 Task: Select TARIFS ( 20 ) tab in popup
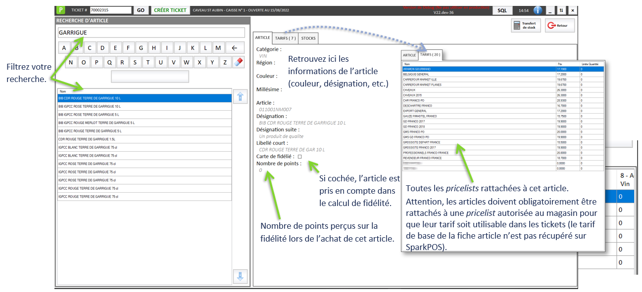[x=430, y=55]
